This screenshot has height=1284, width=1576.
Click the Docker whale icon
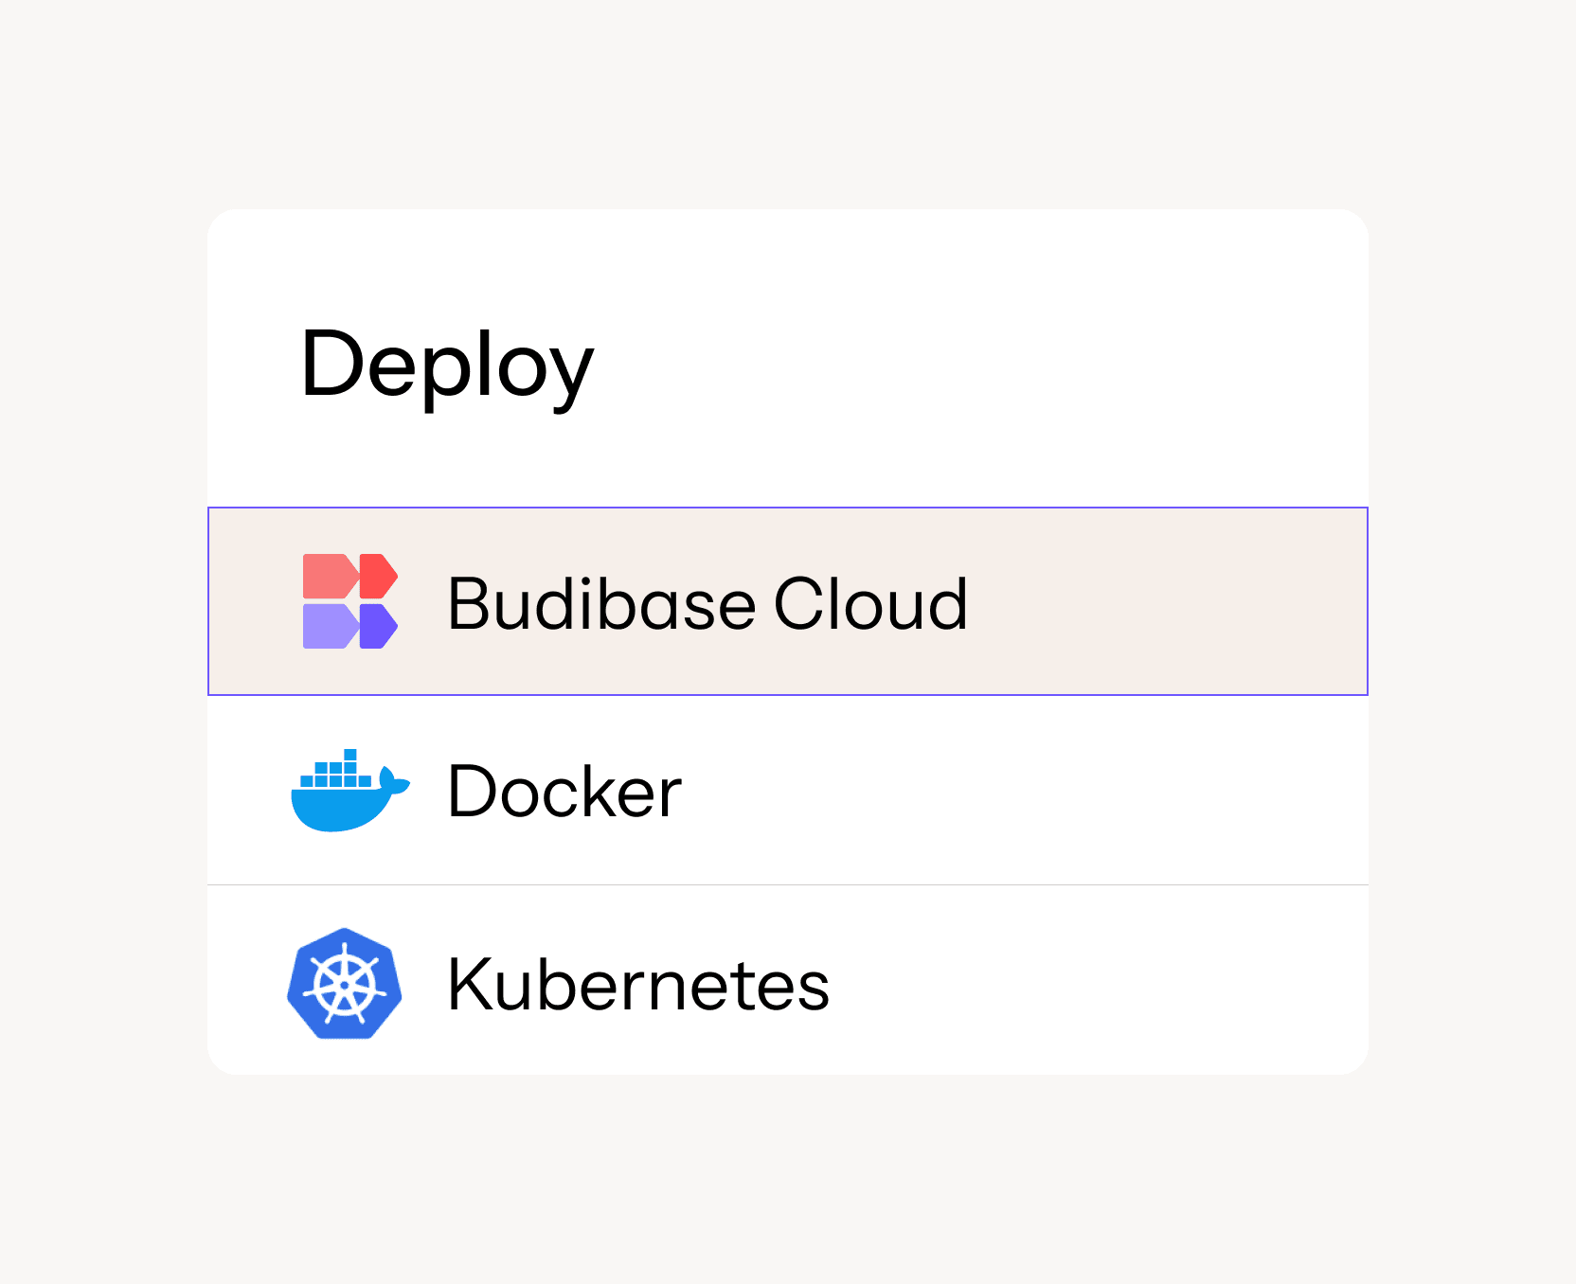pyautogui.click(x=350, y=791)
